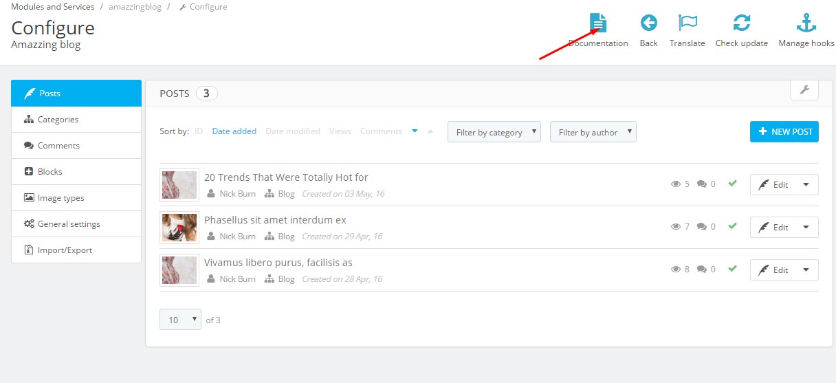The height and width of the screenshot is (383, 836).
Task: Sort posts by ID
Action: pos(199,131)
